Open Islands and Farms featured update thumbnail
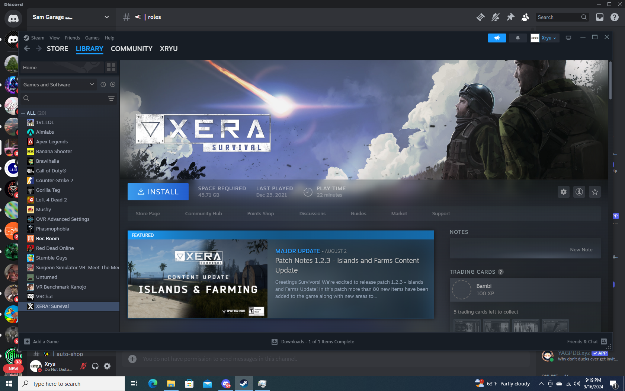Viewport: 625px width, 391px height. click(198, 279)
